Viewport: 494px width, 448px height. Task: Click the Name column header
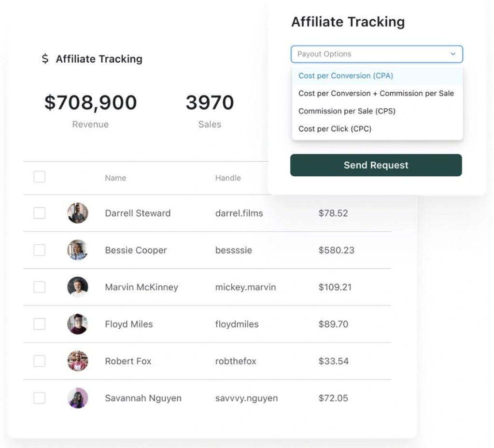tap(115, 178)
